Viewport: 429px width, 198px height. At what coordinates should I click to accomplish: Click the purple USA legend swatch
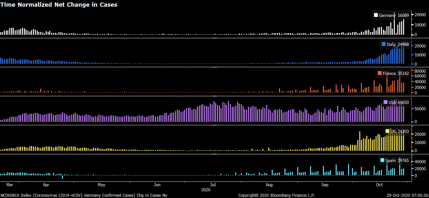coord(386,102)
